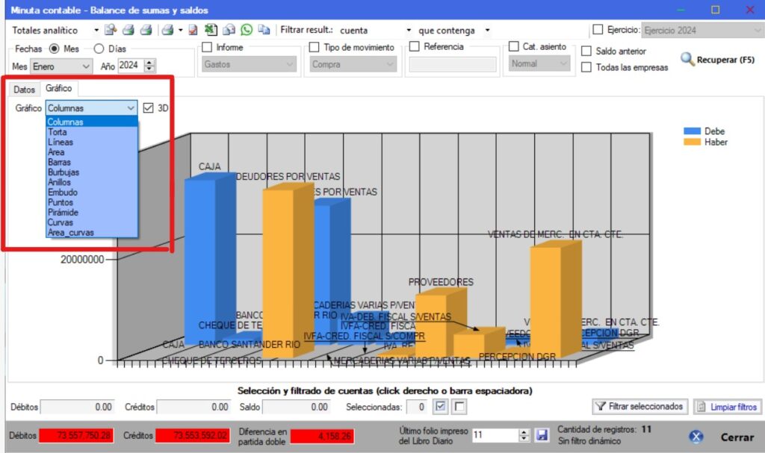Disable the 3D chart checkbox

tap(148, 108)
